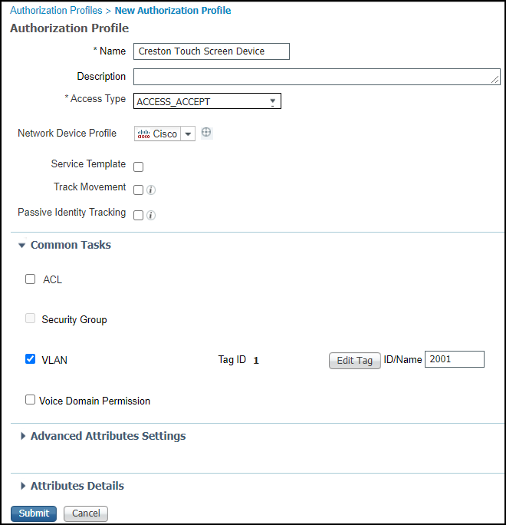The image size is (506, 525).
Task: Click the Cancel button
Action: (86, 513)
